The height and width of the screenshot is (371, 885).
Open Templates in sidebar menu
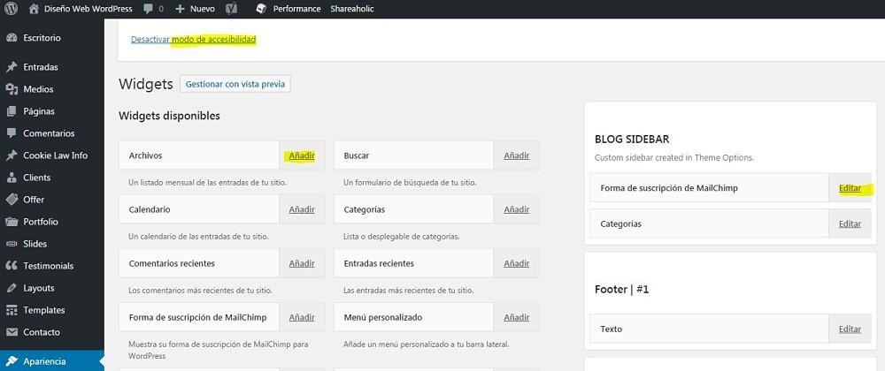click(x=44, y=310)
